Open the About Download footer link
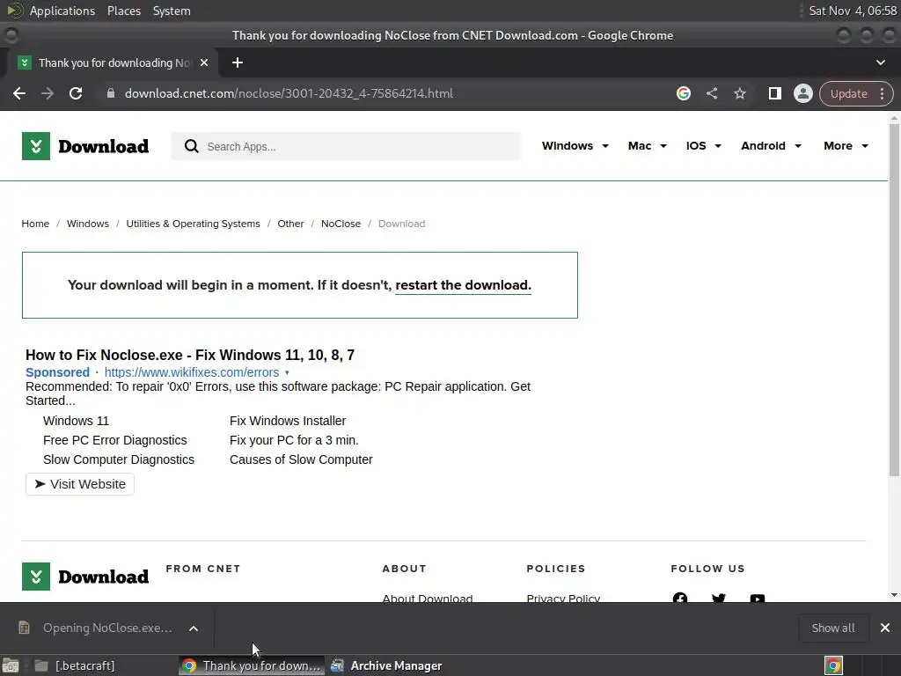 428,598
